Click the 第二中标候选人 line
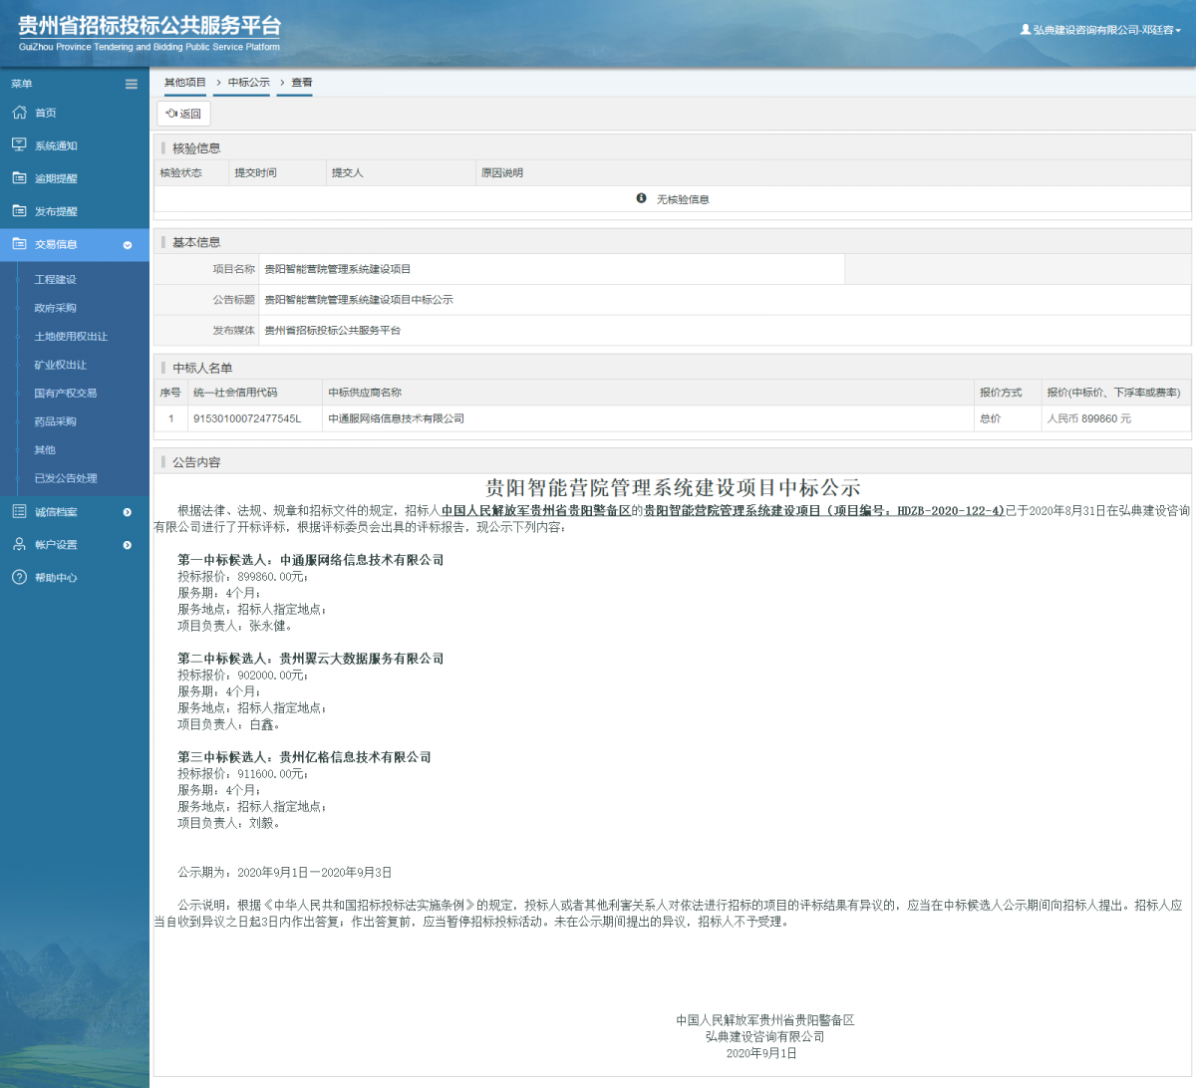 click(311, 659)
